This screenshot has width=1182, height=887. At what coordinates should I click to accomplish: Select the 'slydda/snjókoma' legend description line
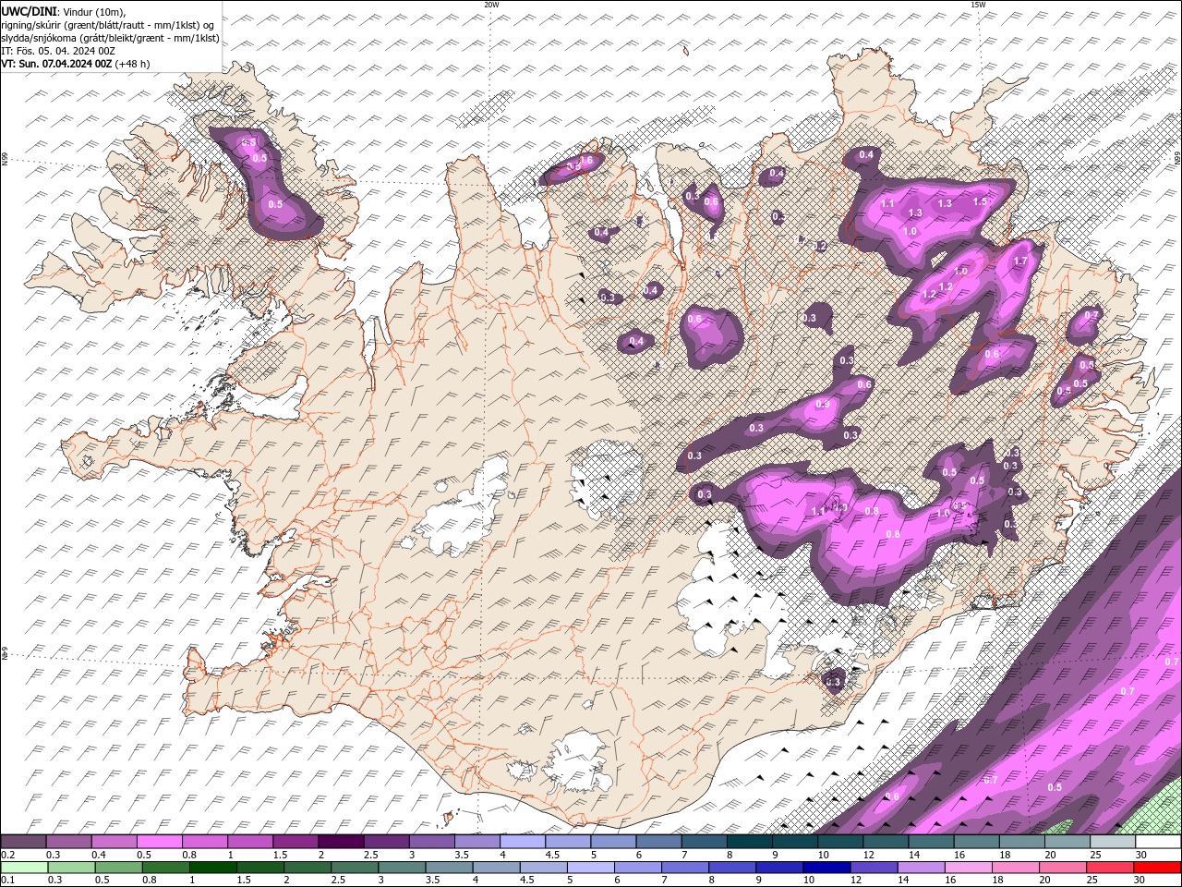(111, 38)
